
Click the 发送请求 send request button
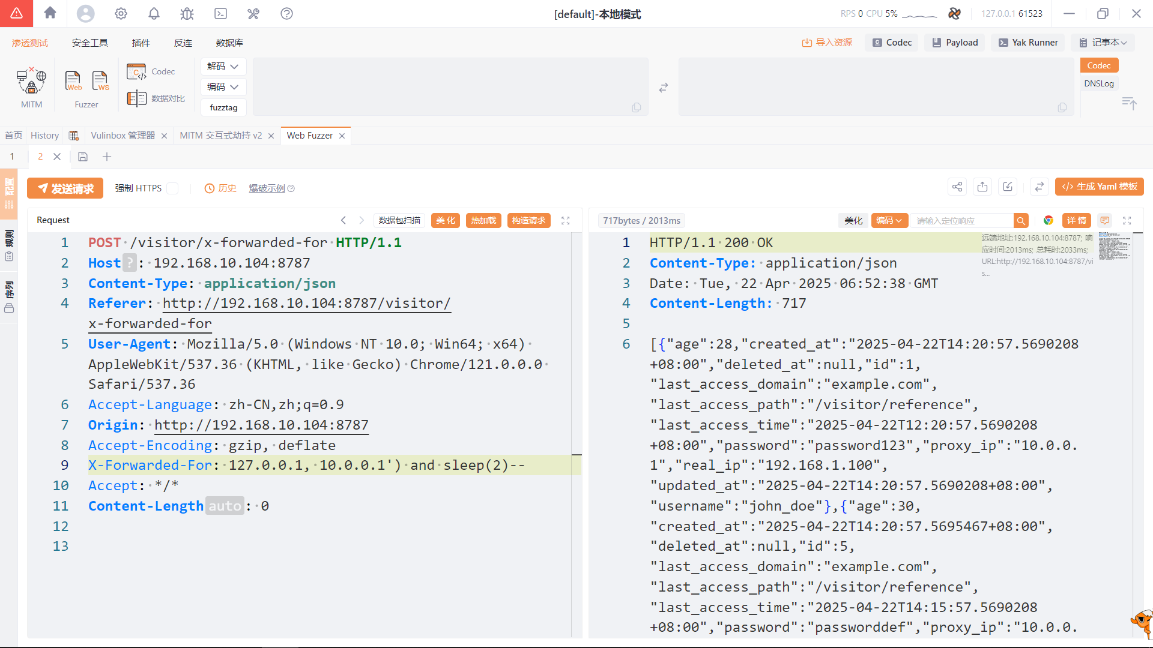[65, 188]
